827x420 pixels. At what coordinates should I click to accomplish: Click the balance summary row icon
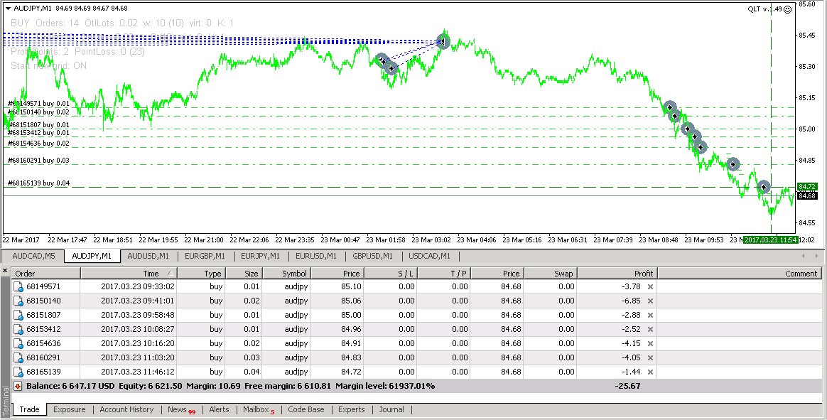coord(18,386)
